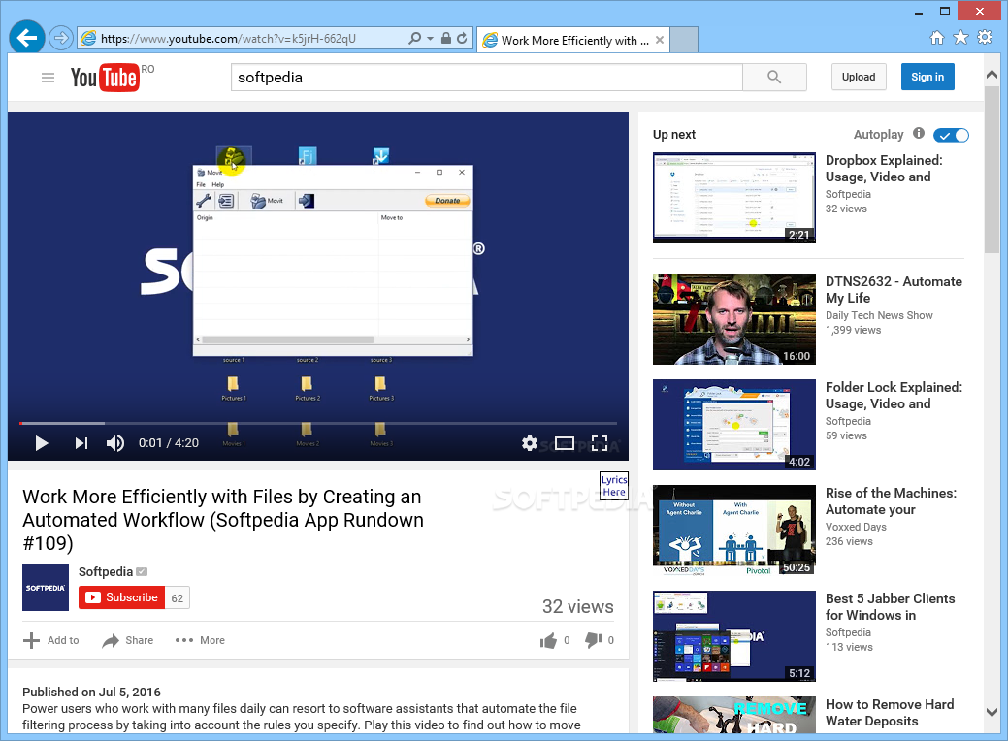This screenshot has width=1008, height=741.
Task: Click the Autoplay info icon
Action: (919, 133)
